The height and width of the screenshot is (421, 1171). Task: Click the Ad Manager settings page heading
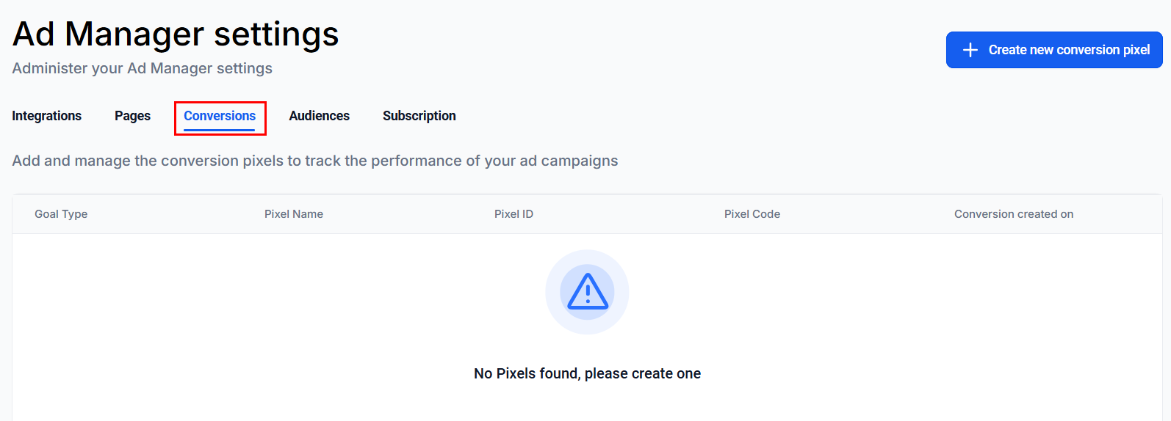pos(176,34)
